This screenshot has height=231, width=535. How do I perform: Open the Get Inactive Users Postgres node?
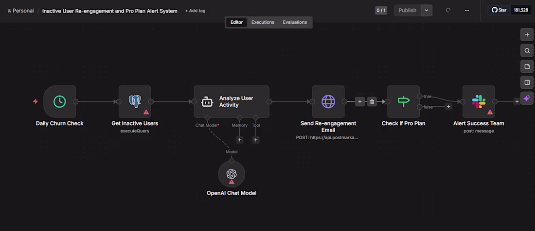[x=135, y=101]
